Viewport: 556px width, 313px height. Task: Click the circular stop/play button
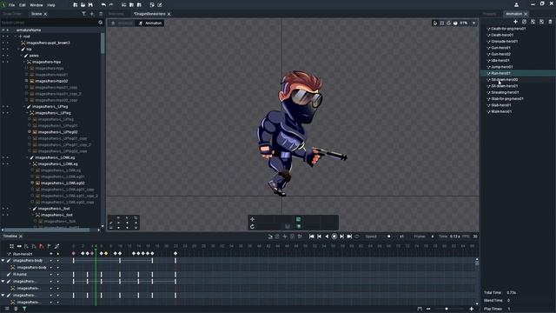(334, 236)
